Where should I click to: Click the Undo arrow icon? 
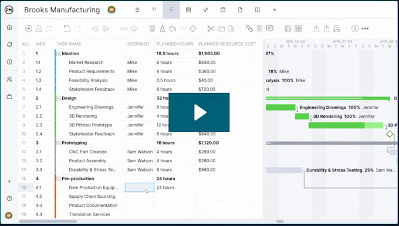[67, 29]
